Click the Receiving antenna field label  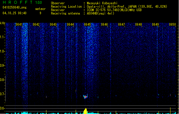65,13
